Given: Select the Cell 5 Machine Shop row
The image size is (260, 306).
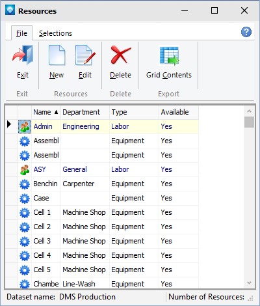Looking at the screenshot, I should point(102,270).
